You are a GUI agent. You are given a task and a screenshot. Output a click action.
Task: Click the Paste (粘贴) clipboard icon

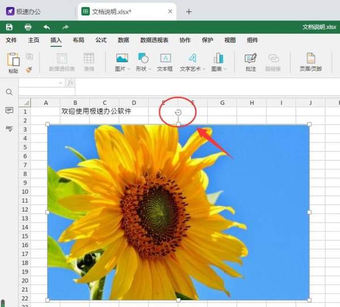pyautogui.click(x=13, y=59)
